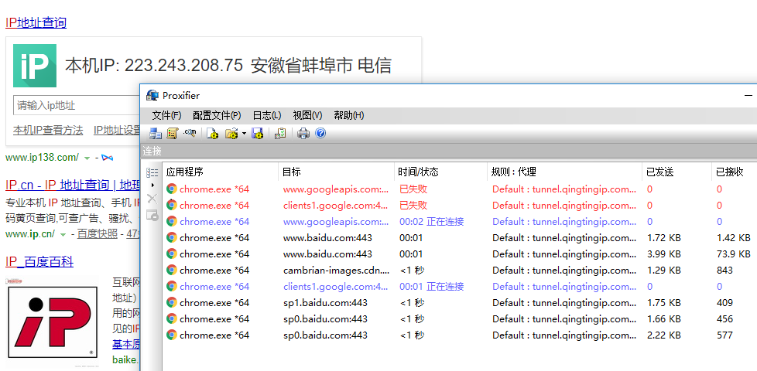Image resolution: width=757 pixels, height=371 pixels.
Task: Open the 帮助(H) menu
Action: pos(348,116)
